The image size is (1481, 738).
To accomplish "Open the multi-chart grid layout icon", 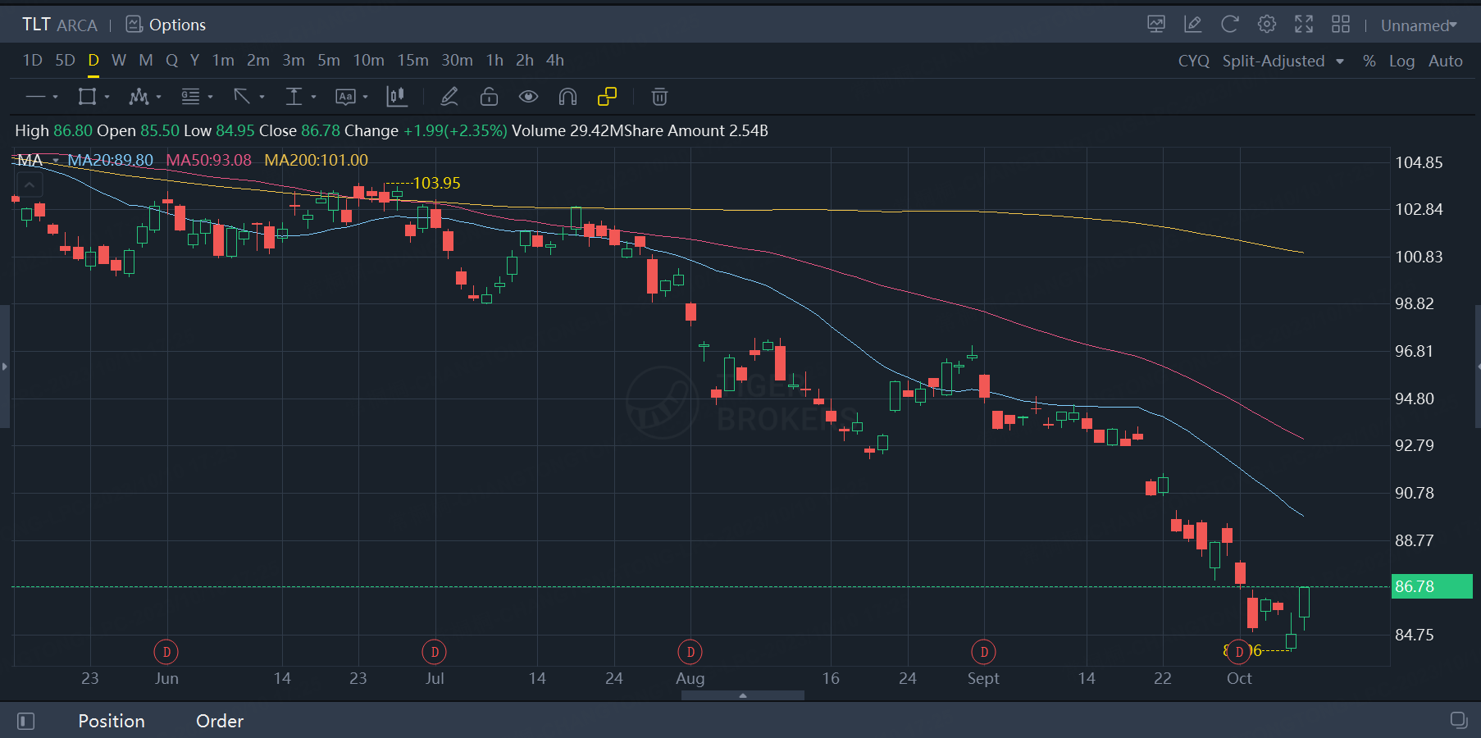I will [x=1340, y=25].
